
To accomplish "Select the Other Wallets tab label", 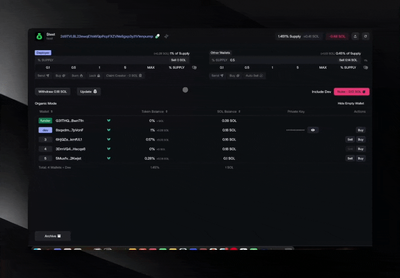I will 220,53.
